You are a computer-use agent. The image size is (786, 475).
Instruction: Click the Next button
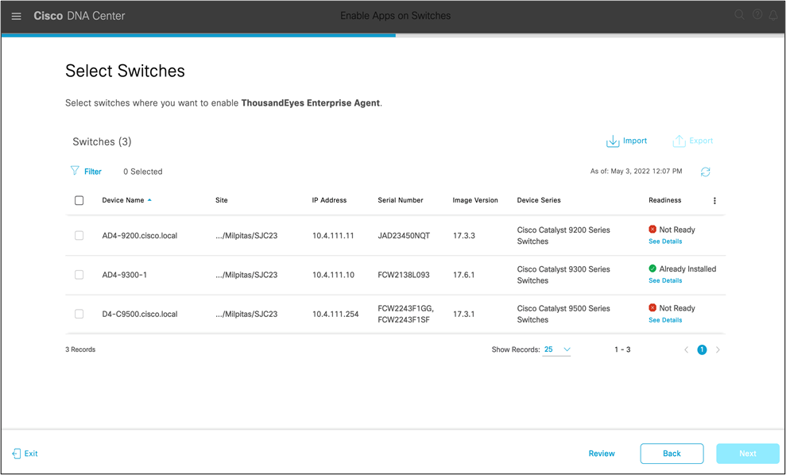click(747, 454)
